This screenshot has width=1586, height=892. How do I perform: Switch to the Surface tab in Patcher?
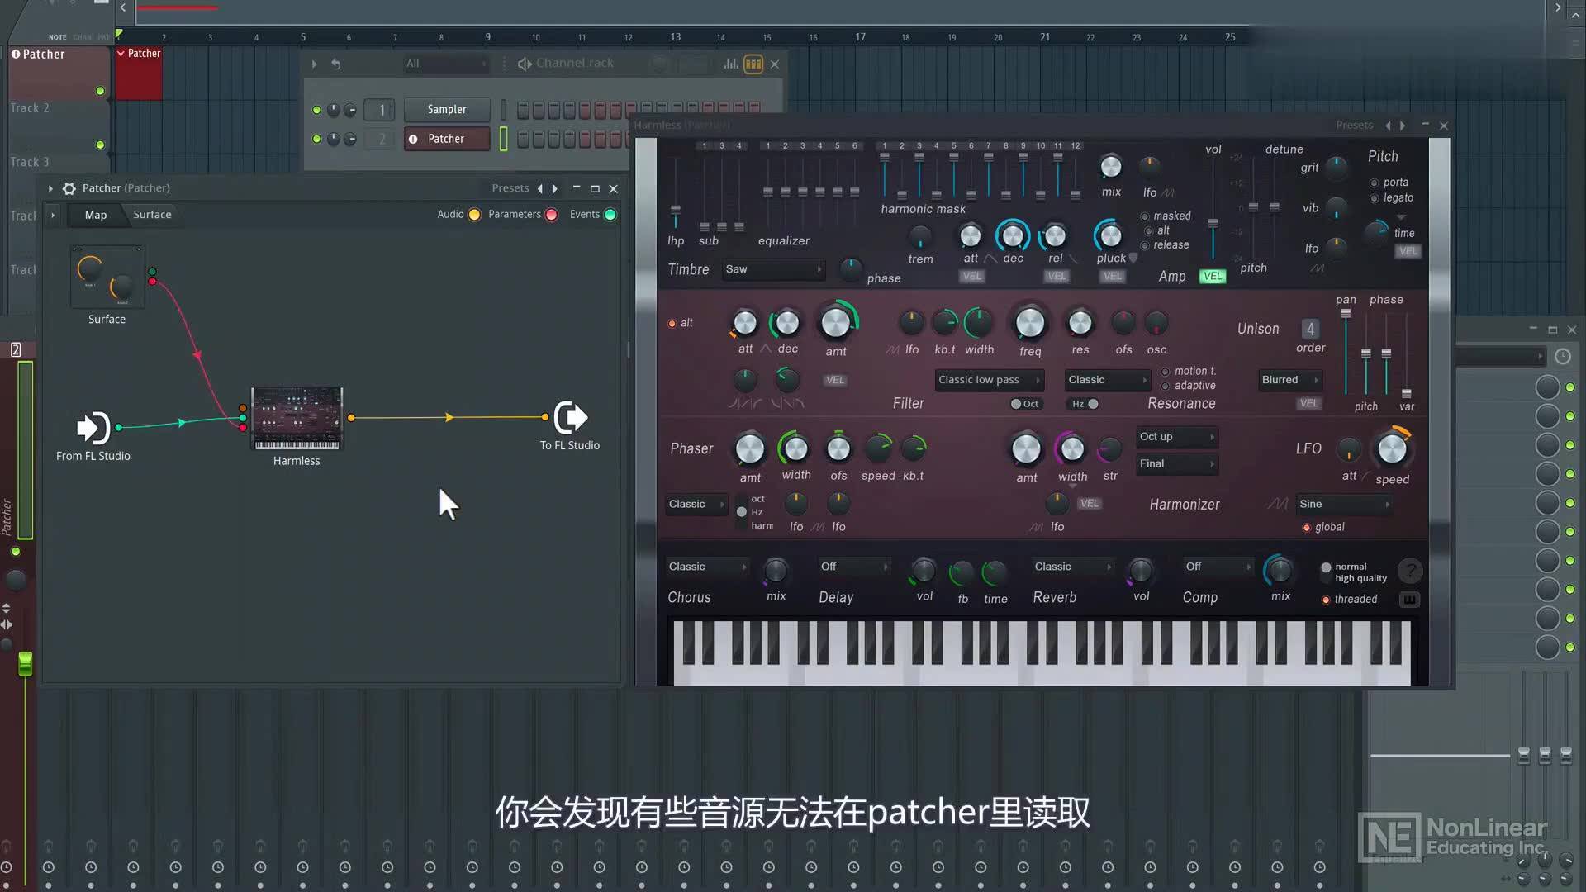click(151, 214)
